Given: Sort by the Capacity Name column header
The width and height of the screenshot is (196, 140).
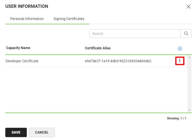Looking at the screenshot, I should click(x=18, y=48).
